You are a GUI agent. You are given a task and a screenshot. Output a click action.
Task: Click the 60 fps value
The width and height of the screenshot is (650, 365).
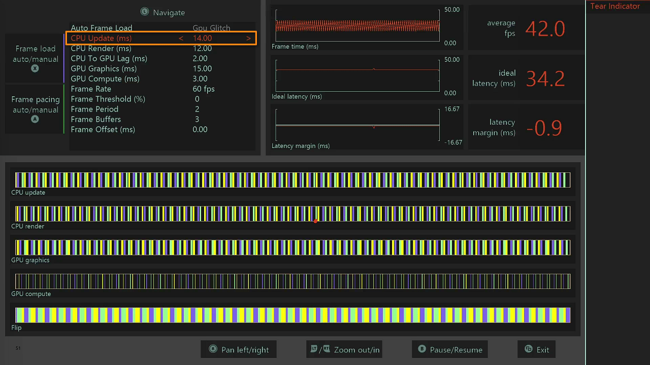click(204, 89)
